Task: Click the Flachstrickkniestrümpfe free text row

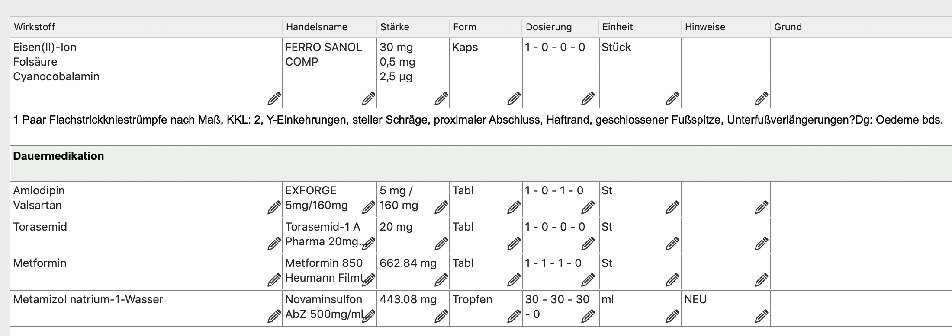Action: click(481, 127)
